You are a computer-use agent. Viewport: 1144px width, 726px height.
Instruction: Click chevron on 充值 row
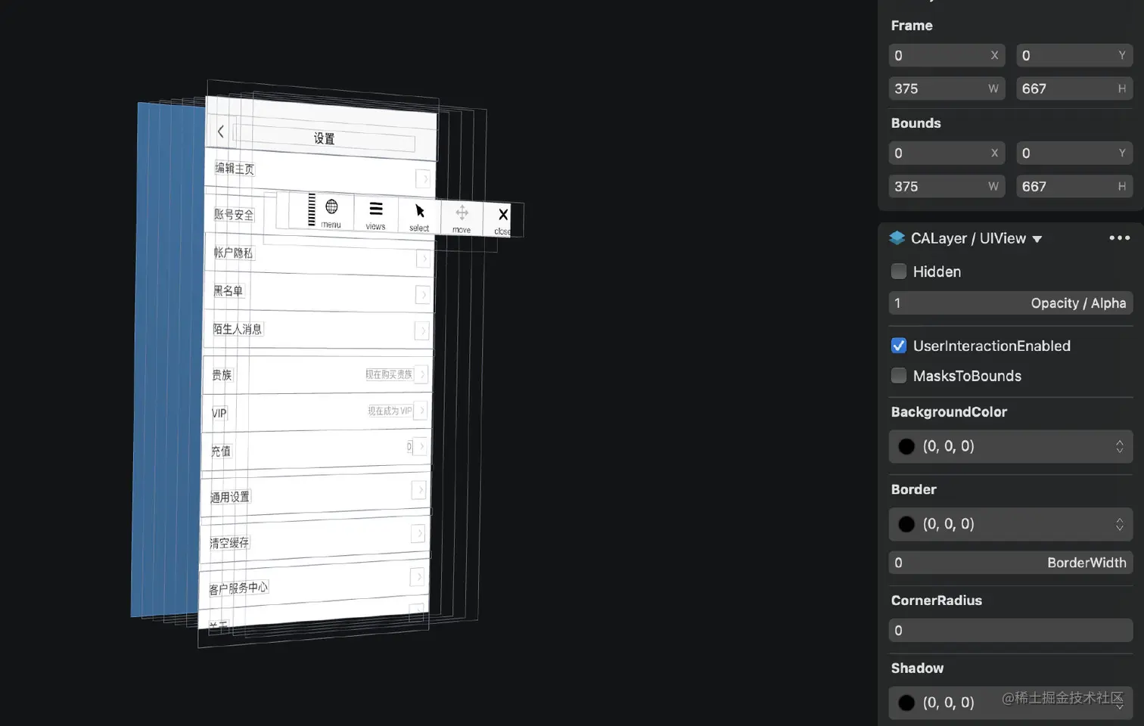click(421, 446)
